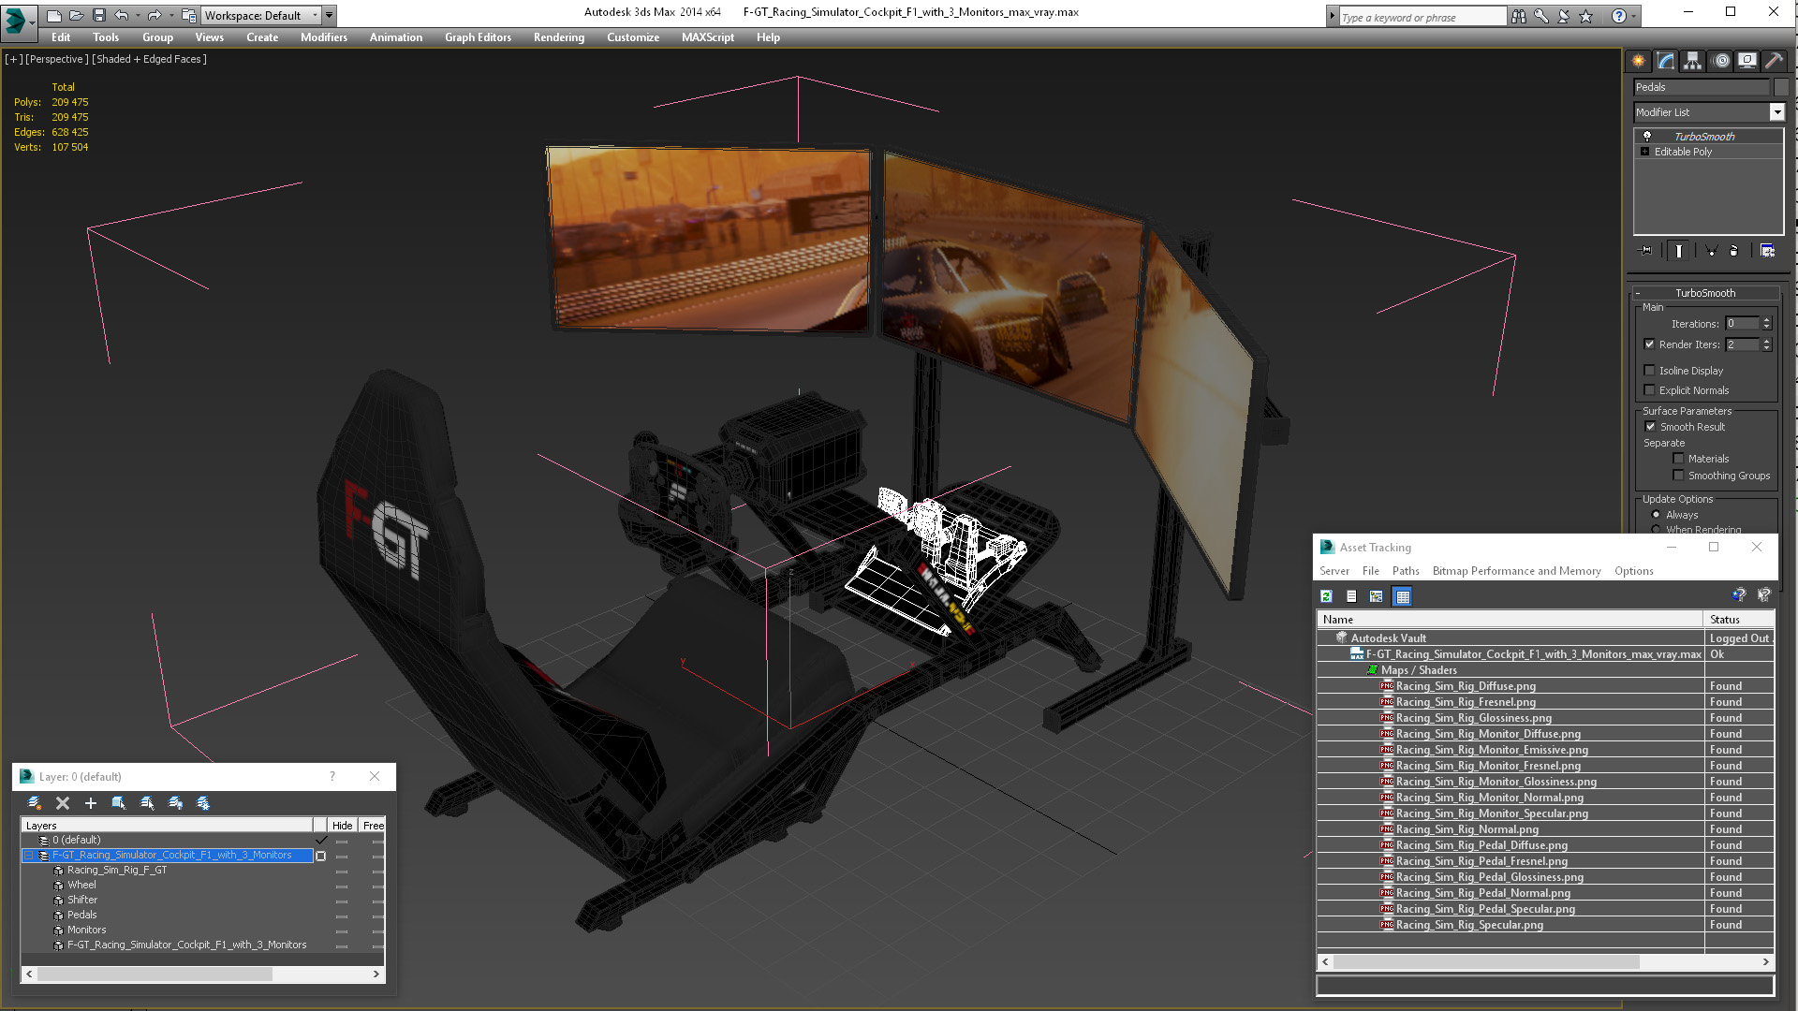Click Hide/Unhide All Layers icon
Screen dimensions: 1798x1011
(175, 803)
